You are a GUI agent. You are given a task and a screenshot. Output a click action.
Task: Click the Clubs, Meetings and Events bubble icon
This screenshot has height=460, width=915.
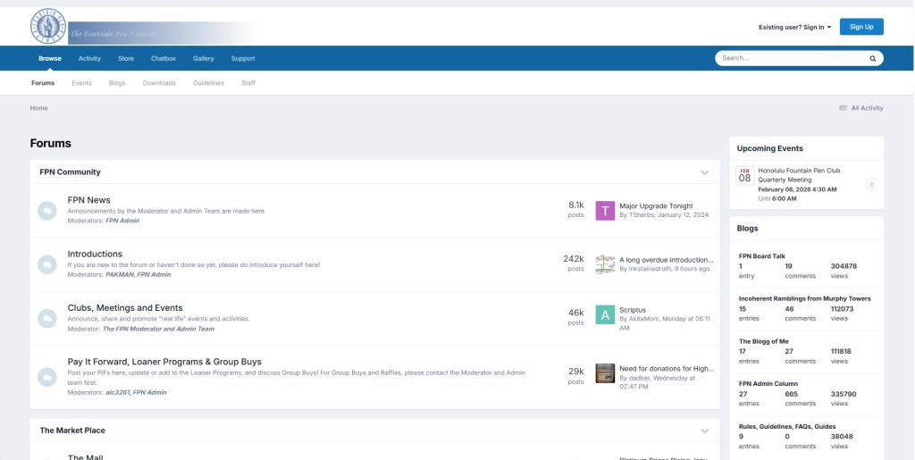[46, 318]
